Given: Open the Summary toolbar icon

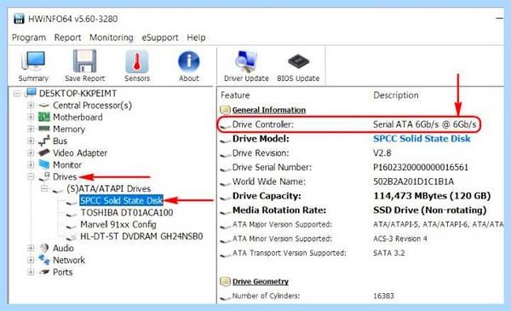Looking at the screenshot, I should [x=33, y=61].
